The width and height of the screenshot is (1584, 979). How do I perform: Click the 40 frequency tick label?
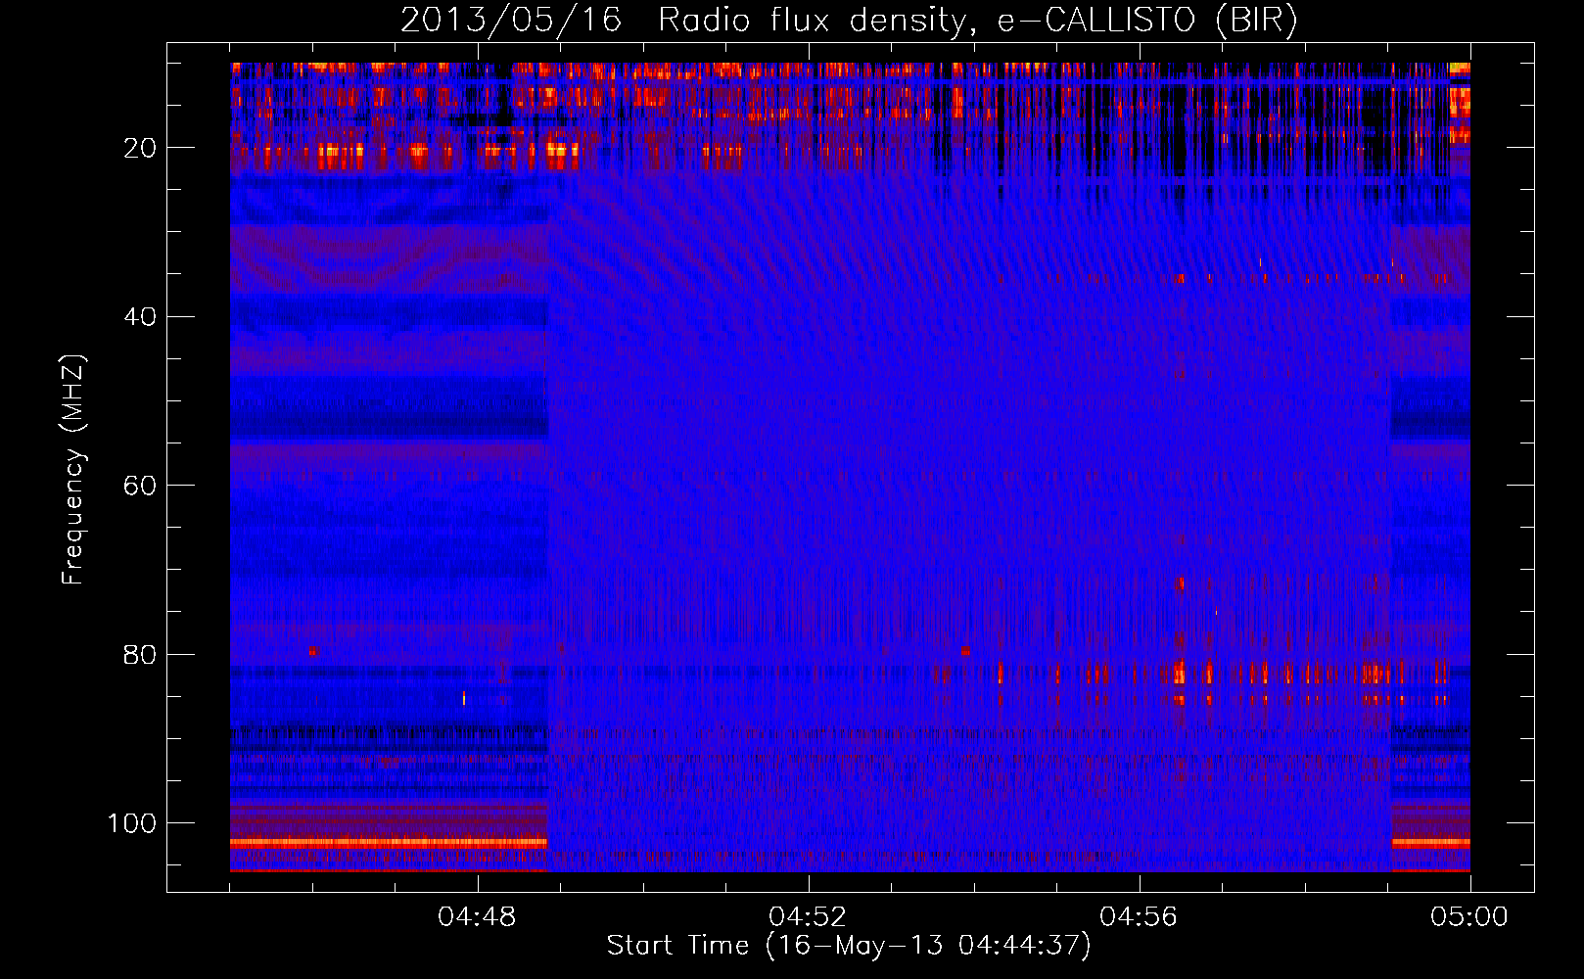(x=140, y=317)
